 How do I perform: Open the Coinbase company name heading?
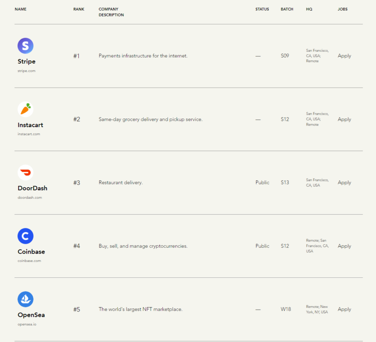coord(31,252)
